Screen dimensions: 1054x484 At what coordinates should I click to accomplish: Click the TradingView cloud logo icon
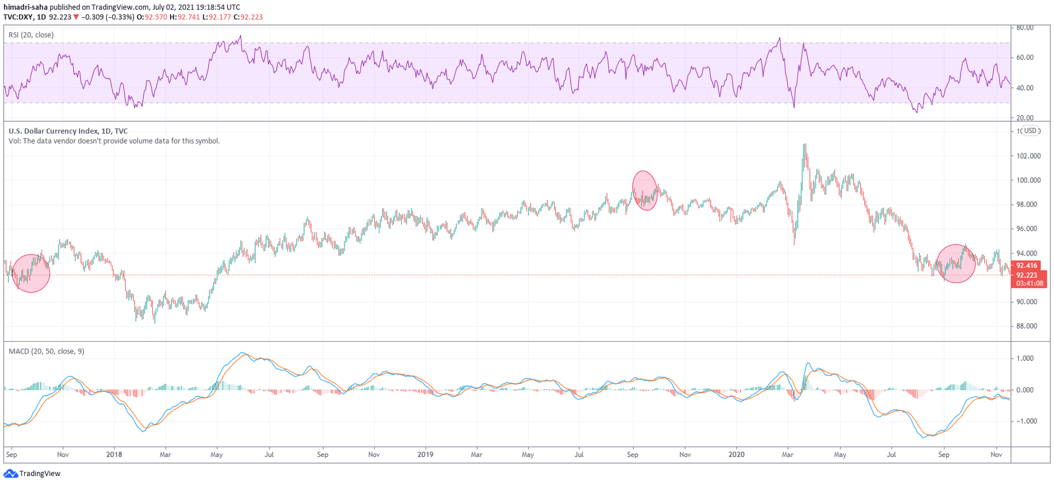(11, 473)
